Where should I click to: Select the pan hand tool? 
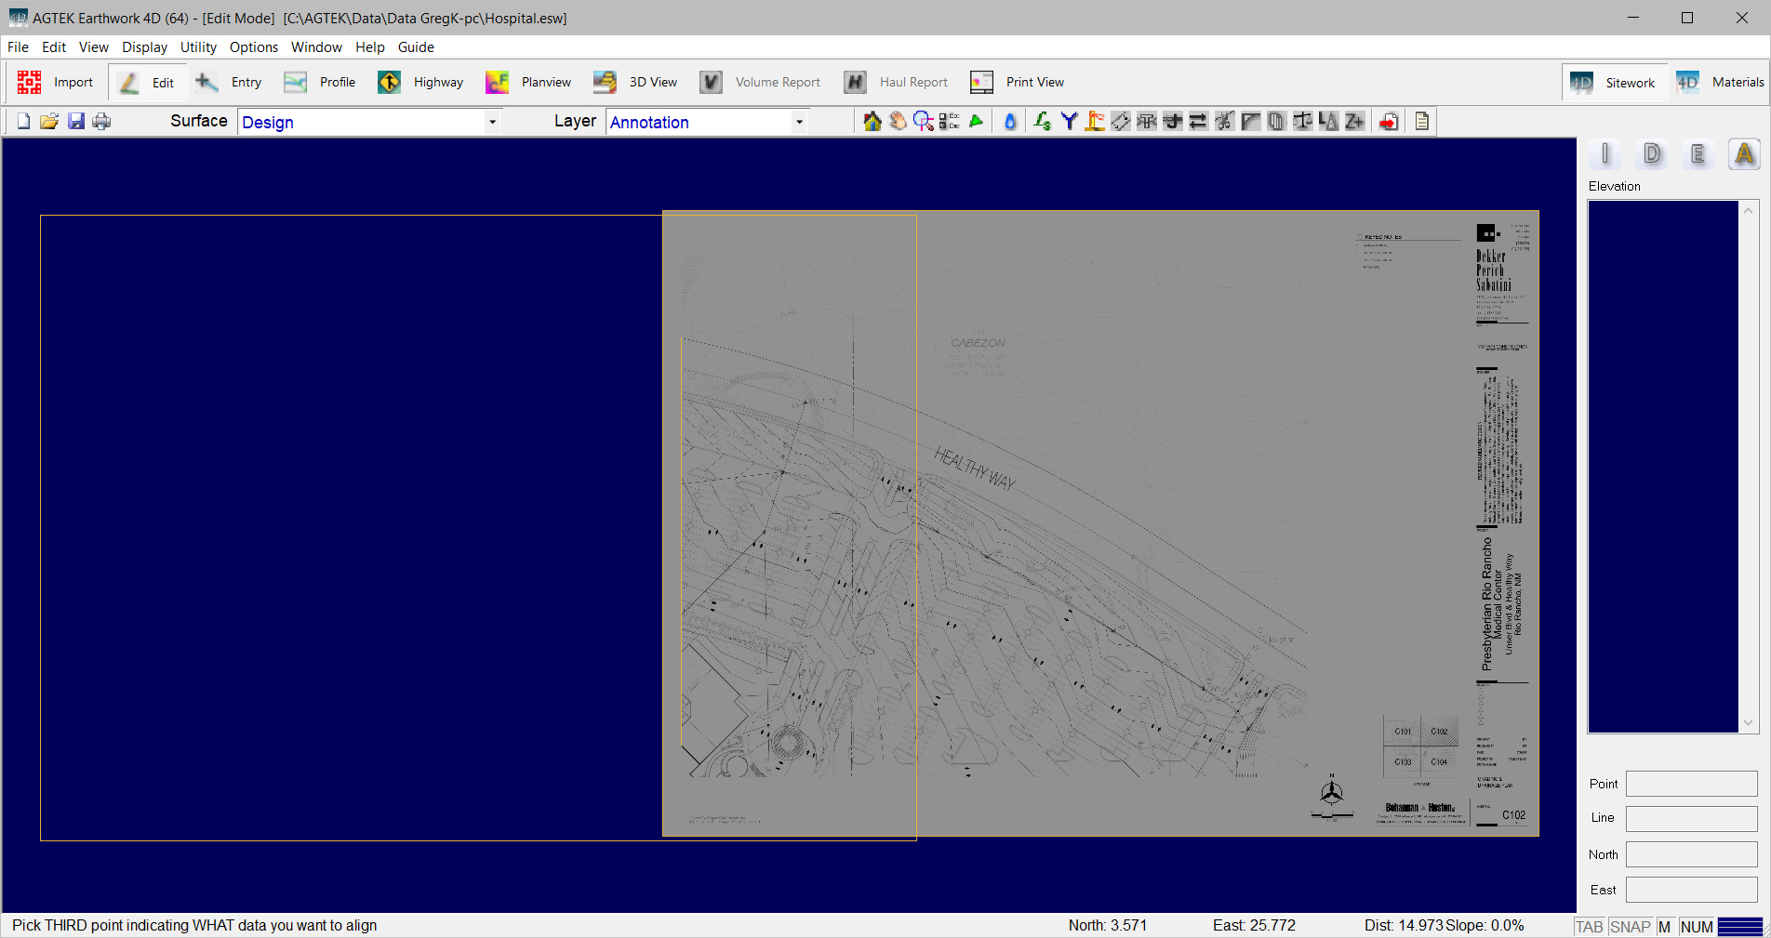coord(898,122)
